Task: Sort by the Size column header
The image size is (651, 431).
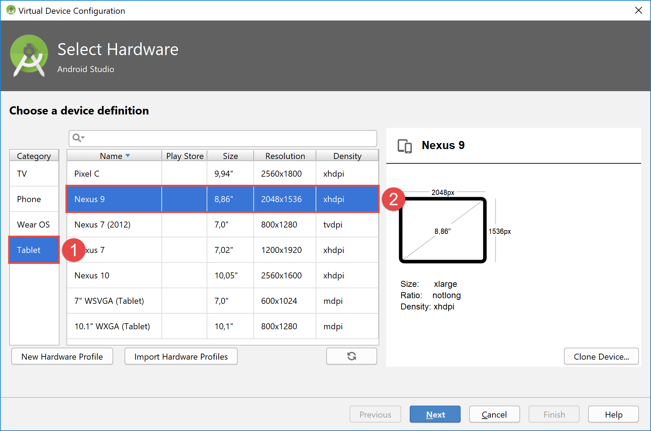Action: (x=230, y=156)
